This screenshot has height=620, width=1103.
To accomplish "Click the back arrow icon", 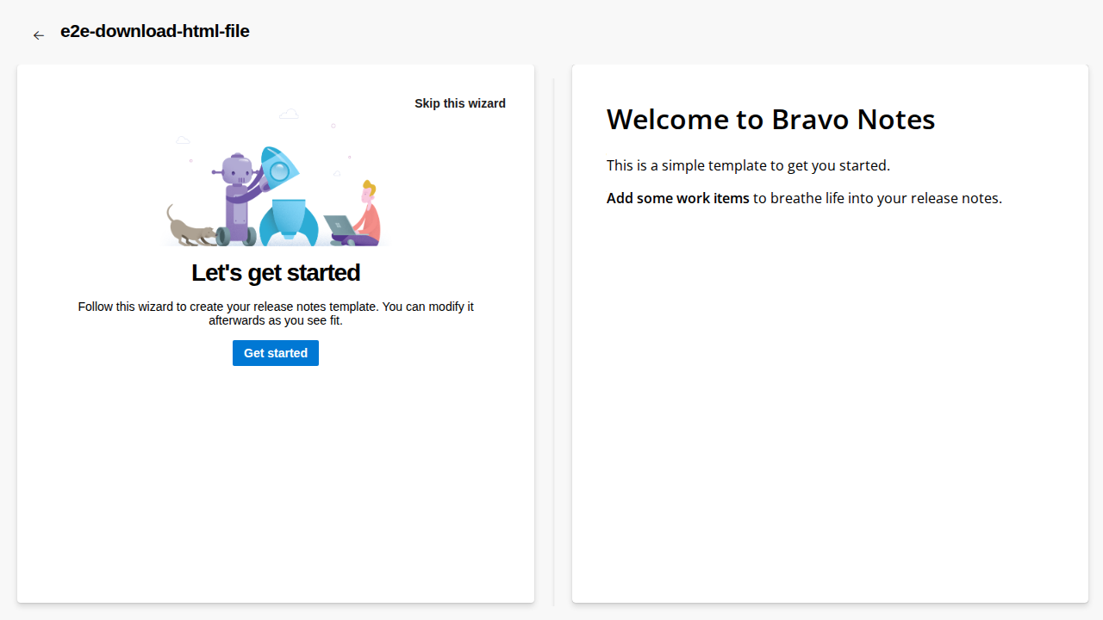I will coord(38,35).
